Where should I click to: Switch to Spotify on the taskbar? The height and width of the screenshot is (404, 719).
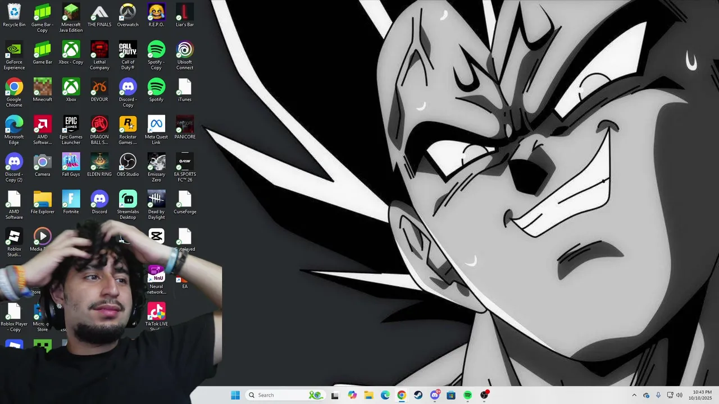[468, 395]
